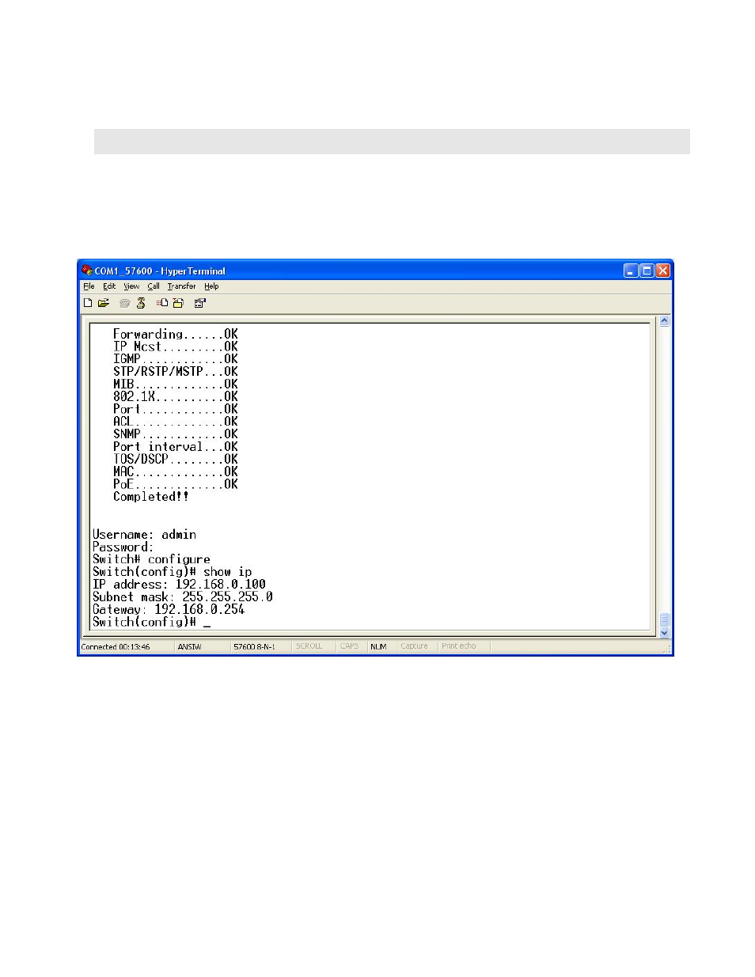Click the 'SNMP............OK' line
Screen dimensions: 755x977
coord(176,434)
